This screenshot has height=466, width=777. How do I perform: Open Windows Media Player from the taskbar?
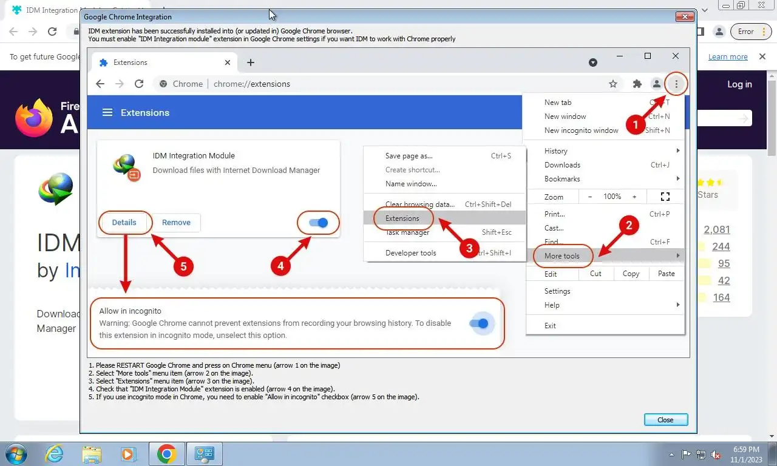pyautogui.click(x=128, y=454)
